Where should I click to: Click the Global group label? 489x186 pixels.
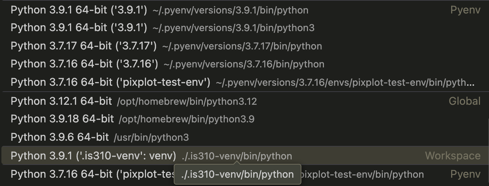coord(464,101)
